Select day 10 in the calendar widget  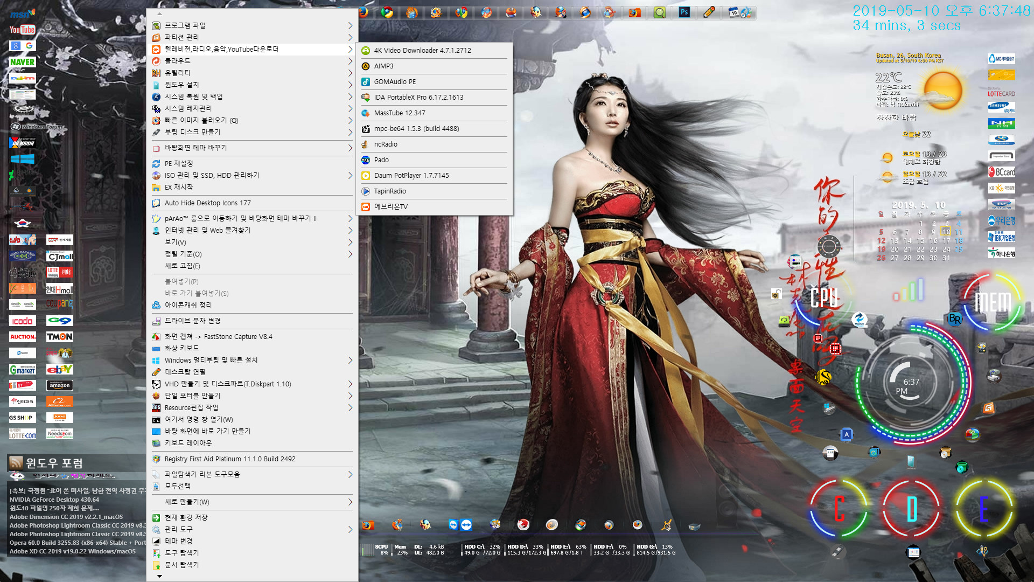tap(946, 232)
